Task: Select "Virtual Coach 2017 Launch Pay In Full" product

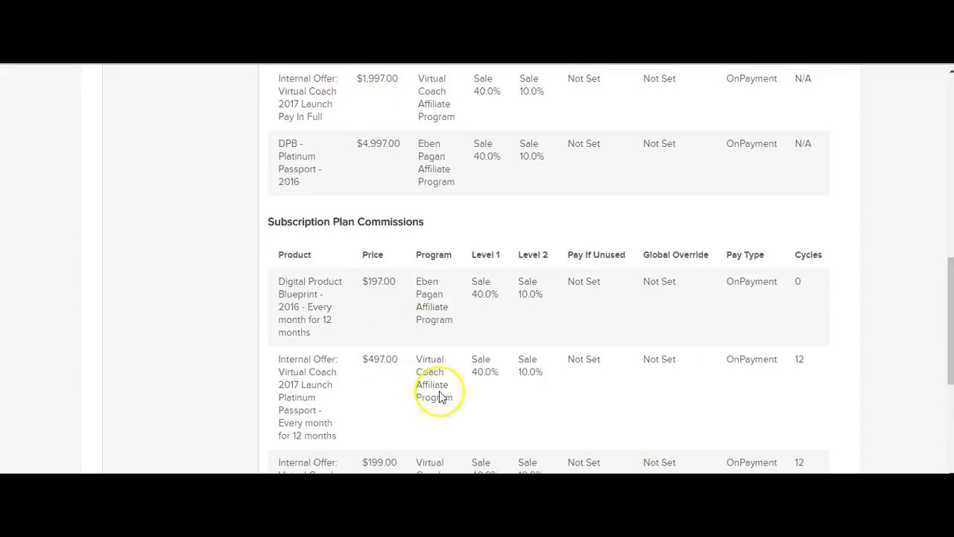Action: point(307,98)
